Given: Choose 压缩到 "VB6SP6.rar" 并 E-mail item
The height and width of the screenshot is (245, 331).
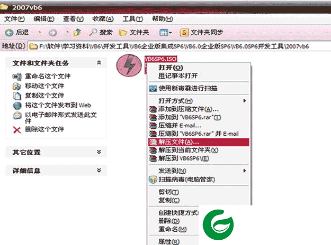Looking at the screenshot, I should point(199,134).
